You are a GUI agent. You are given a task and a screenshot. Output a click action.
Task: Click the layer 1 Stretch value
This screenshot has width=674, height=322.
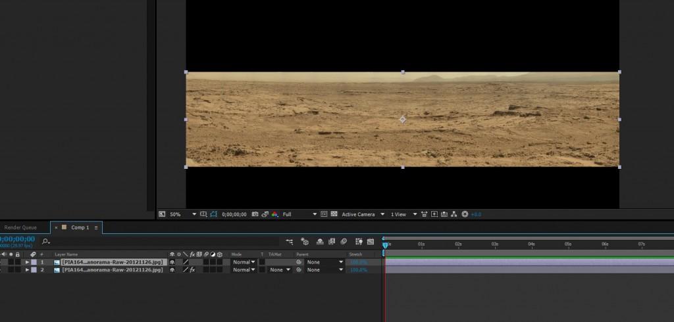coord(357,262)
